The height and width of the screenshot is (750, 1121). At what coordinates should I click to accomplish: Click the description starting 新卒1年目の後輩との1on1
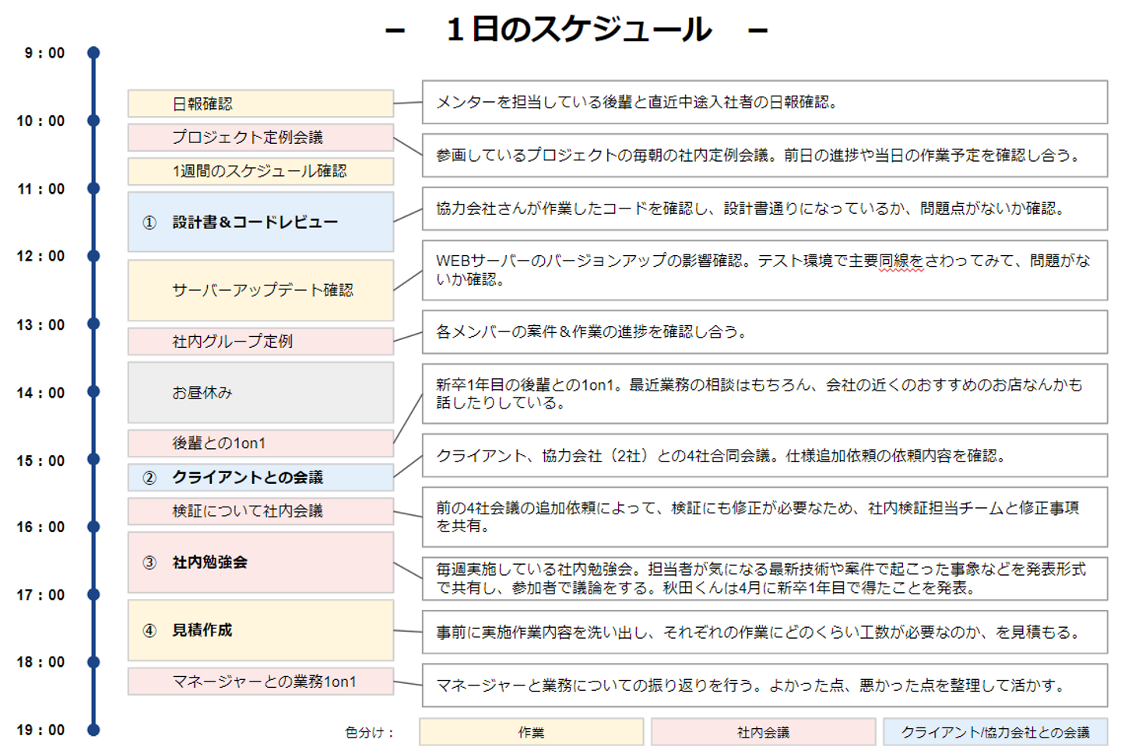[764, 394]
